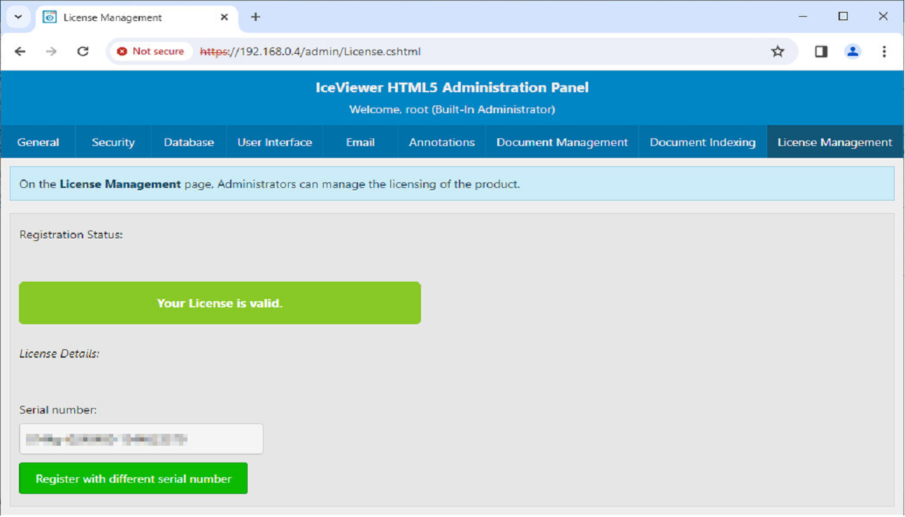Close the License Management browser tab

point(224,17)
